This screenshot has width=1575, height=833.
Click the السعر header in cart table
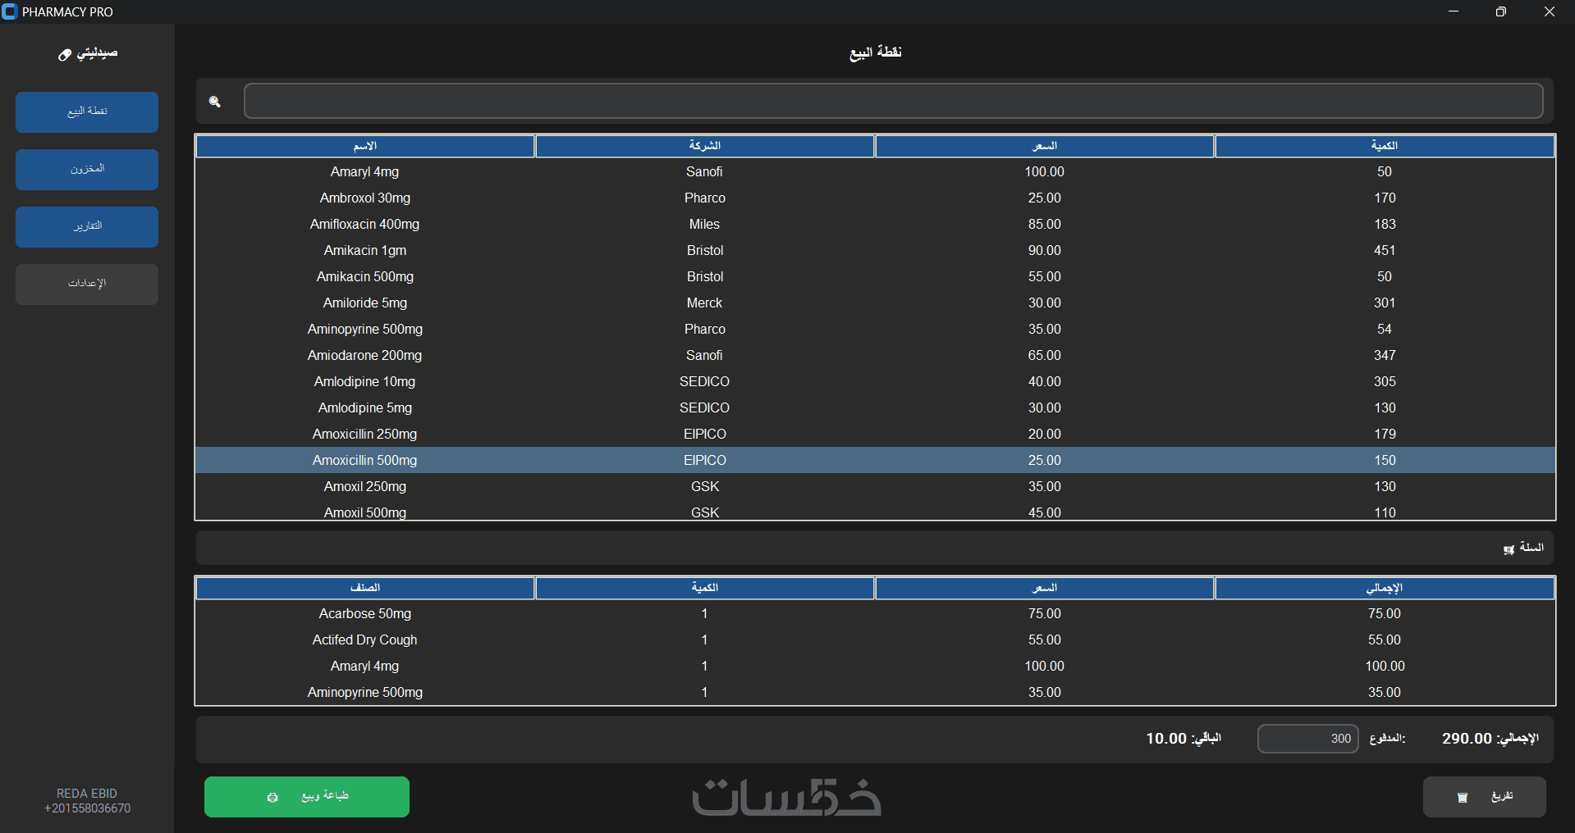pos(1045,588)
